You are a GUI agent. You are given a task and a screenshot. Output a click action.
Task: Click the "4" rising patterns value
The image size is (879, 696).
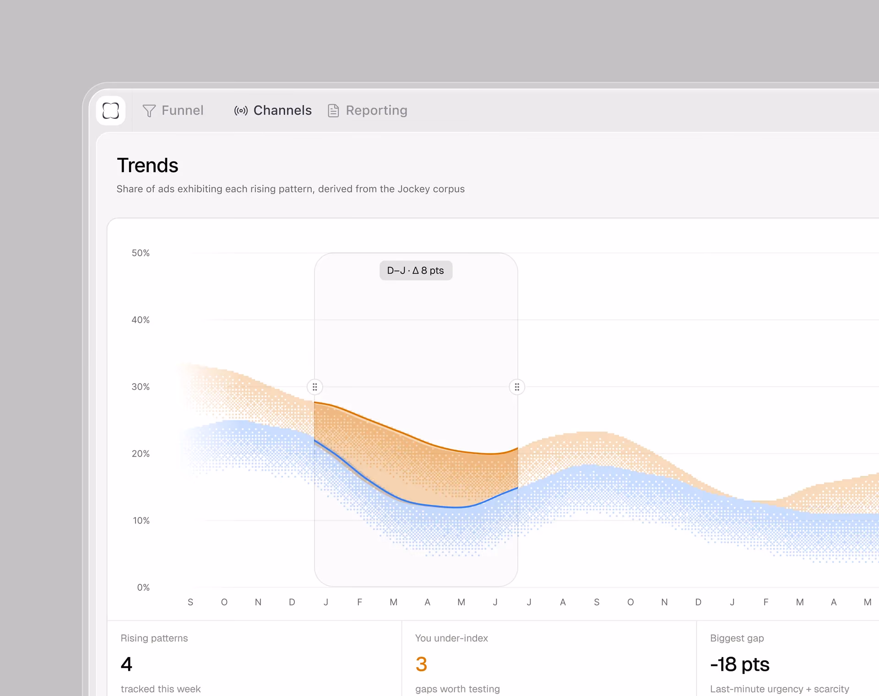[126, 664]
